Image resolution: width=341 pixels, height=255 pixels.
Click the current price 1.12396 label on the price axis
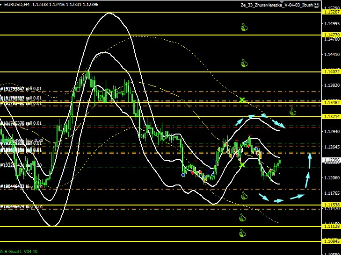(331, 160)
